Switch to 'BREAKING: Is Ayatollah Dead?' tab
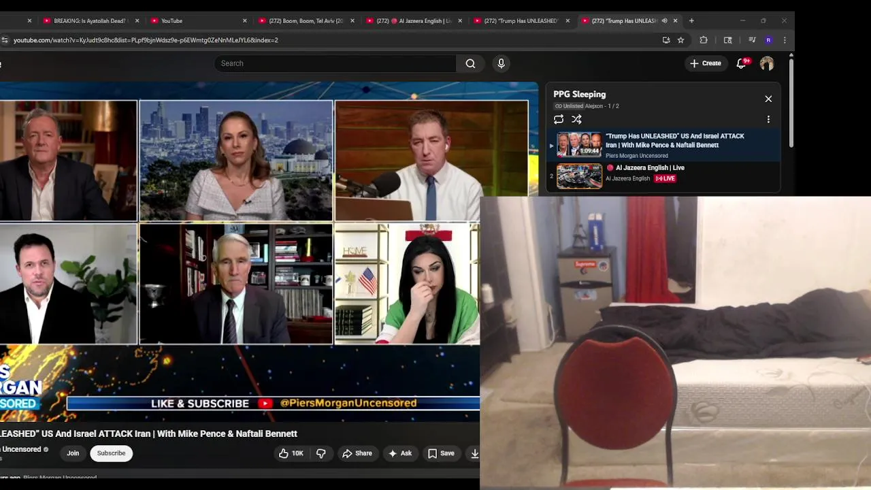The image size is (871, 490). [90, 20]
